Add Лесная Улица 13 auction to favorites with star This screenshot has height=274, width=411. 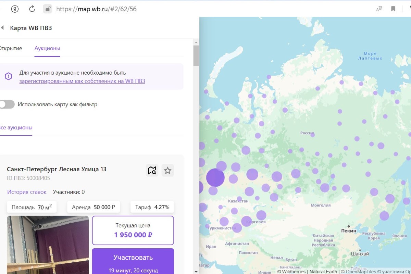click(167, 170)
